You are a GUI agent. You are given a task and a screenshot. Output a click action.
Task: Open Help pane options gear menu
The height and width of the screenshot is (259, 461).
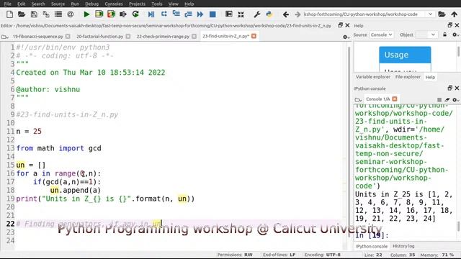tap(455, 35)
